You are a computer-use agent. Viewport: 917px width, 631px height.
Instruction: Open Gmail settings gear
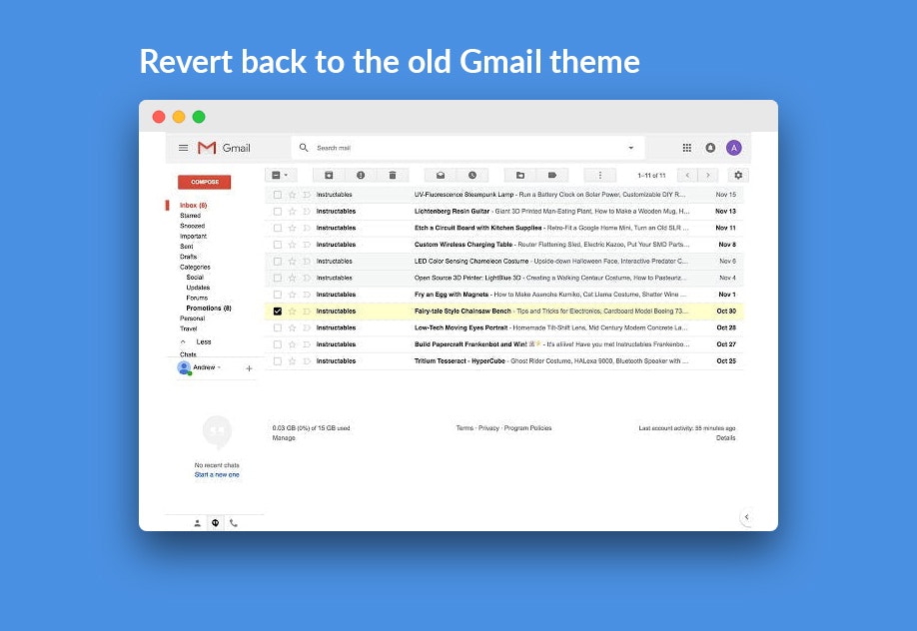pos(736,175)
